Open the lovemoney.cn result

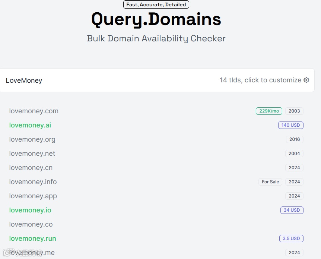click(31, 168)
